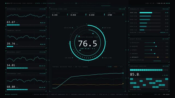Click the composite decision score 76.5

87,43
